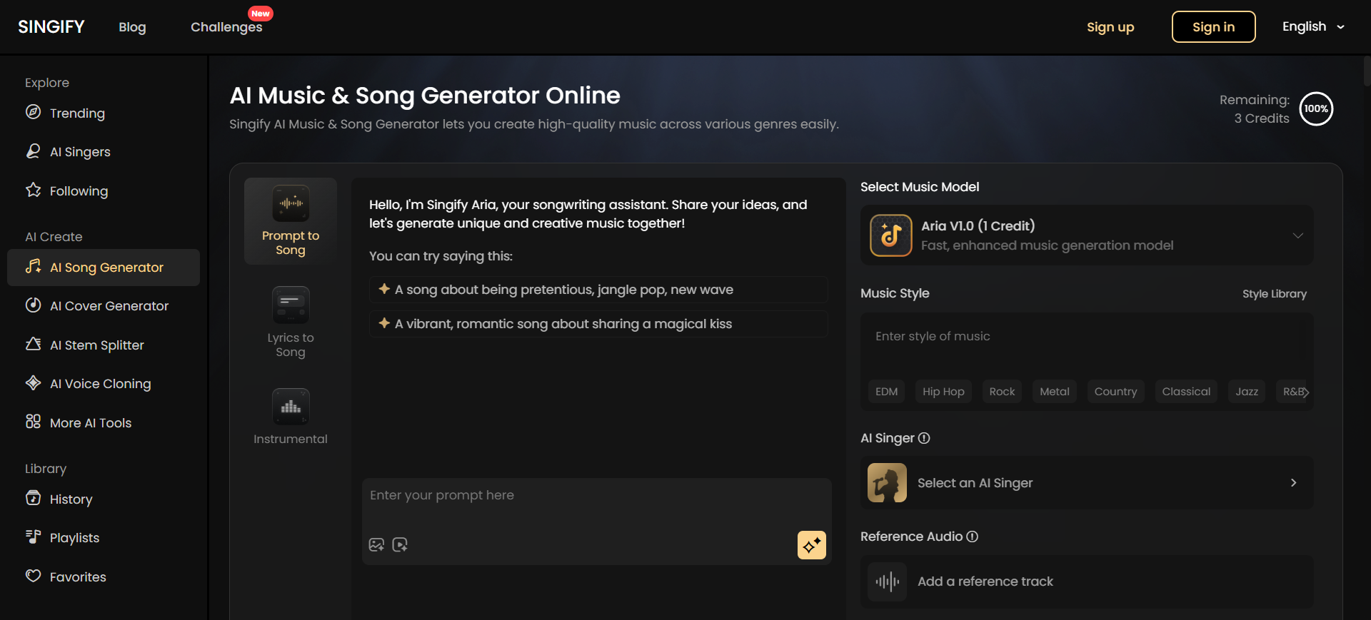Click the AI Voice Cloning diamond icon
1371x620 pixels.
click(x=34, y=382)
